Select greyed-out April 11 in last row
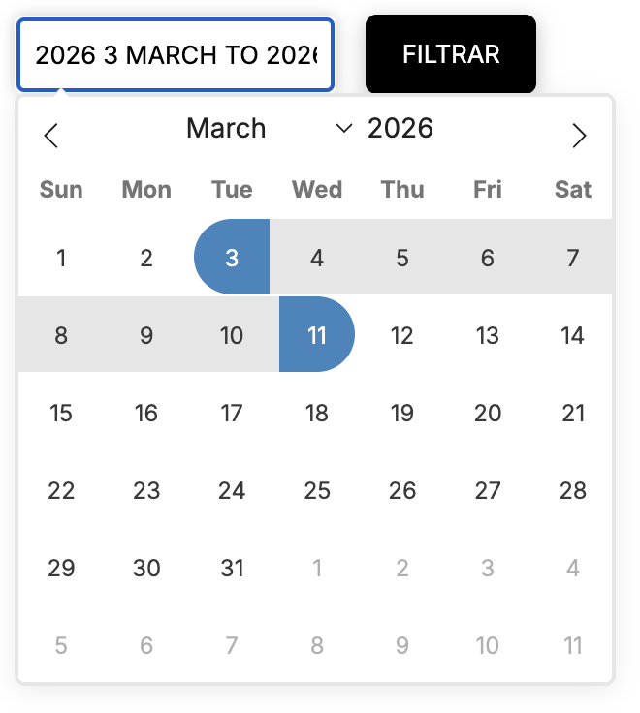 [573, 645]
